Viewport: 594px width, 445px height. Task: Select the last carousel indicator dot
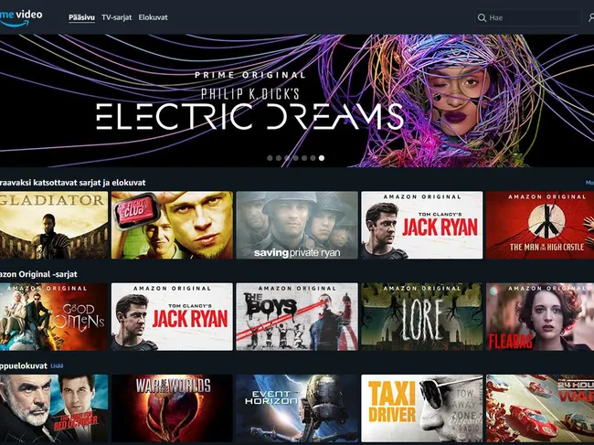click(322, 158)
